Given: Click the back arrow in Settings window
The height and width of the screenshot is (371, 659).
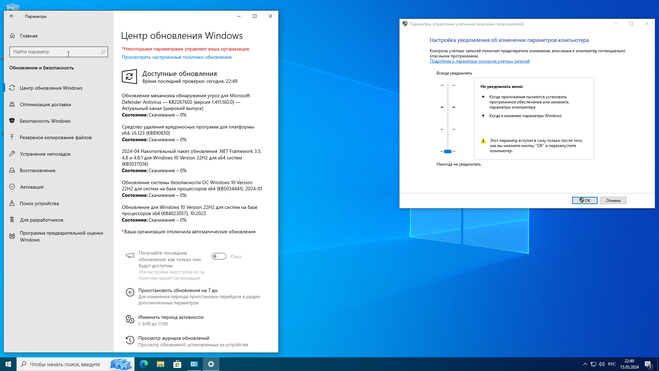Looking at the screenshot, I should coord(12,16).
